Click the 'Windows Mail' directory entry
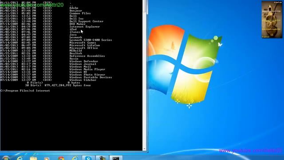This screenshot has width=284, height=160. pos(80,67)
